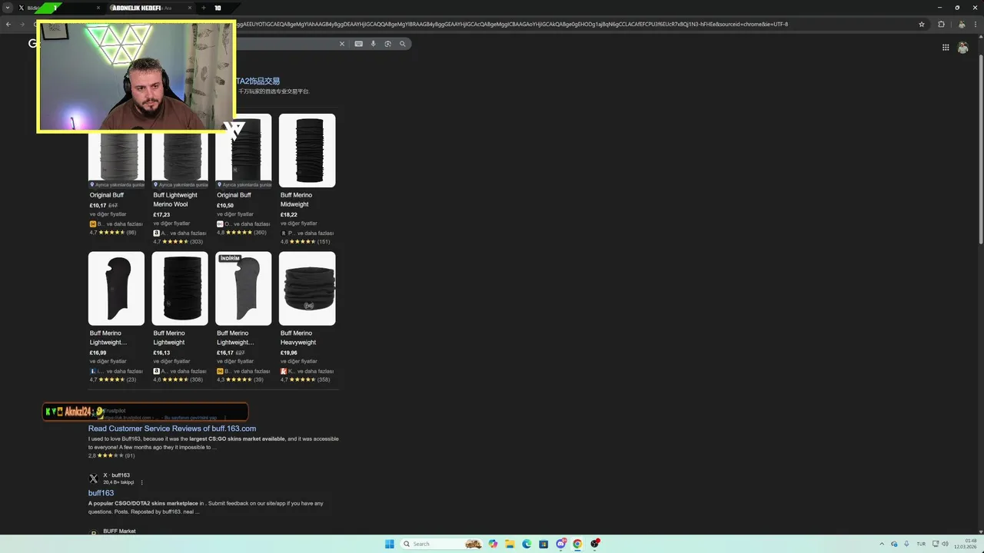Search by image with Google Lens
The width and height of the screenshot is (984, 553).
click(x=388, y=44)
